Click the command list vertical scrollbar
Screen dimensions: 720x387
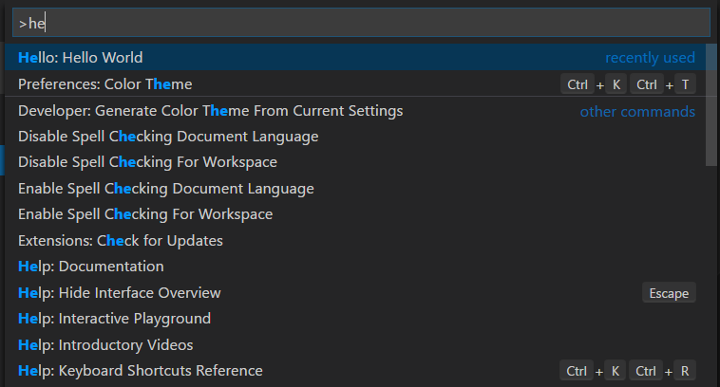[711, 104]
